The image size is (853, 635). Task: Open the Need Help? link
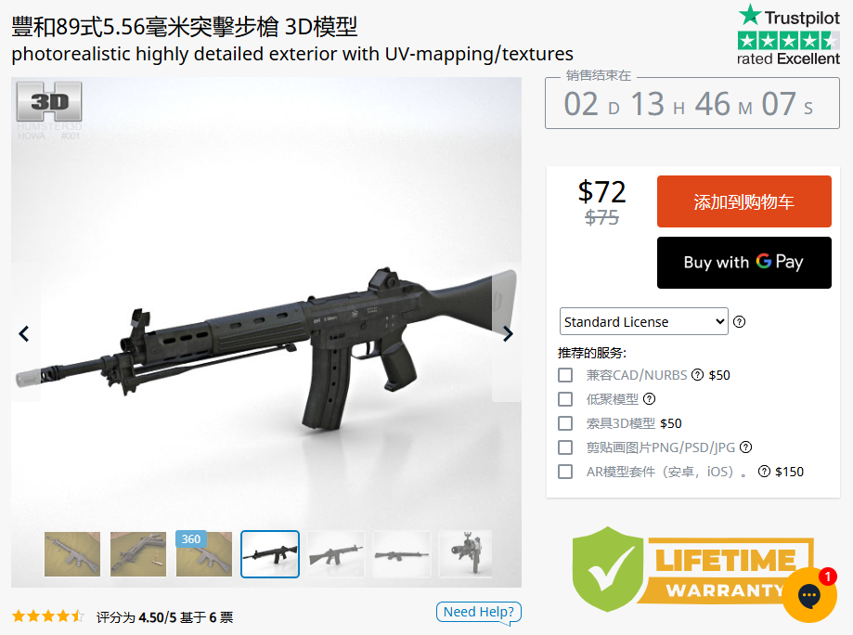pos(478,612)
